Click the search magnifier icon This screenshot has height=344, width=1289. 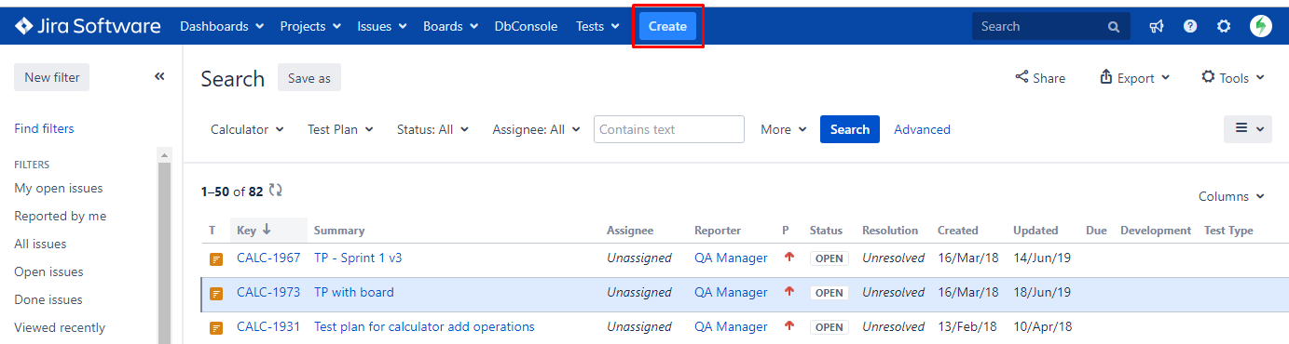pyautogui.click(x=1113, y=27)
